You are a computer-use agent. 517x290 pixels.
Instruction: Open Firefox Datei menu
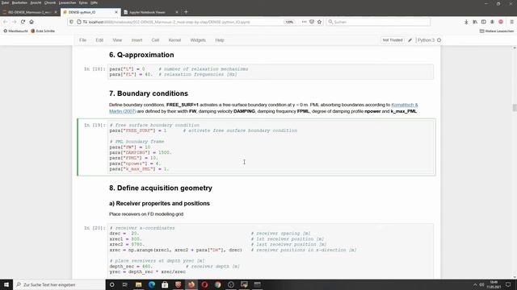tap(6, 2)
